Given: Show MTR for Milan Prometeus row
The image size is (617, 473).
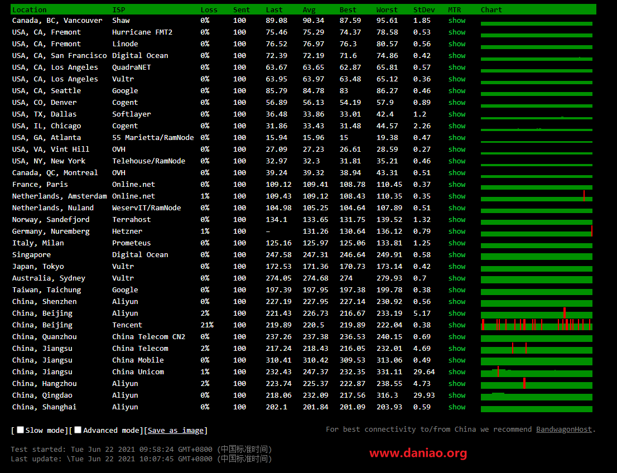Looking at the screenshot, I should point(457,243).
